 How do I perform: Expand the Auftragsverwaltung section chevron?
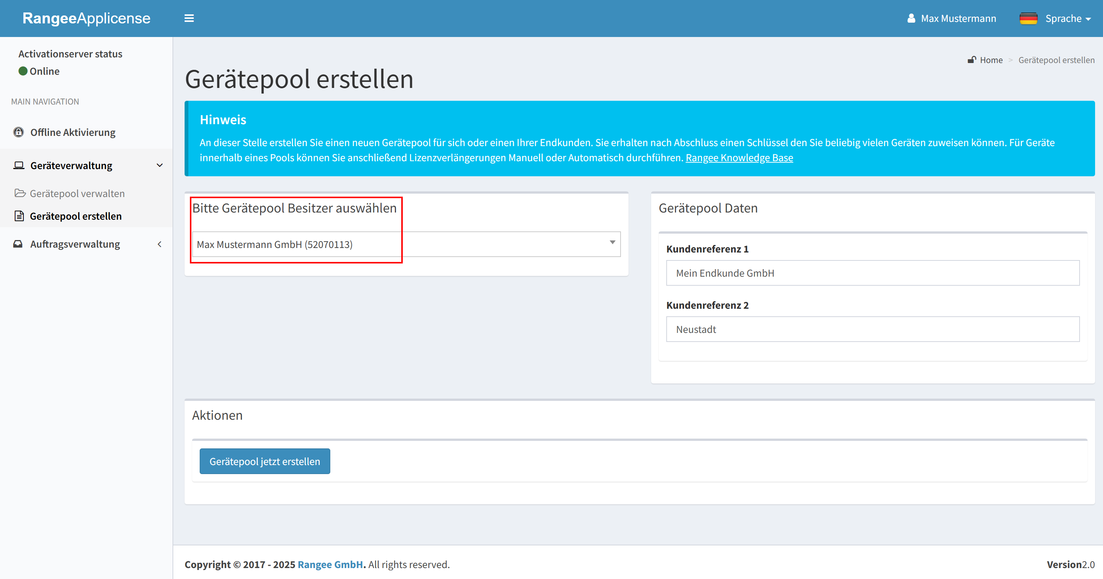[x=160, y=244]
